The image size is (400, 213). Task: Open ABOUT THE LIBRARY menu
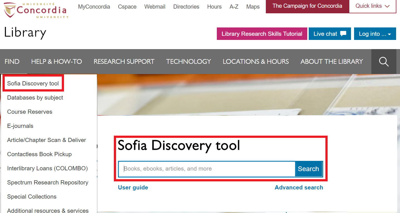[x=332, y=62]
